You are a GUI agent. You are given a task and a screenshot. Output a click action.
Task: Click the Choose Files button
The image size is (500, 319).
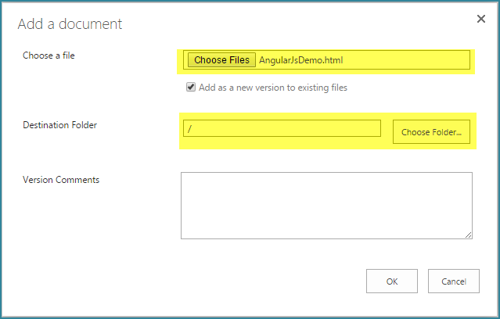[x=221, y=60]
